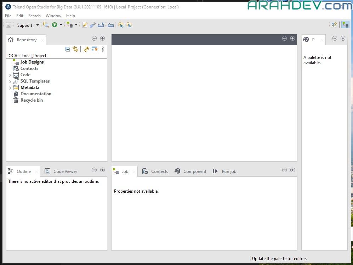The image size is (353, 265).
Task: Click the Refresh icon in Repository panel
Action: point(86,49)
